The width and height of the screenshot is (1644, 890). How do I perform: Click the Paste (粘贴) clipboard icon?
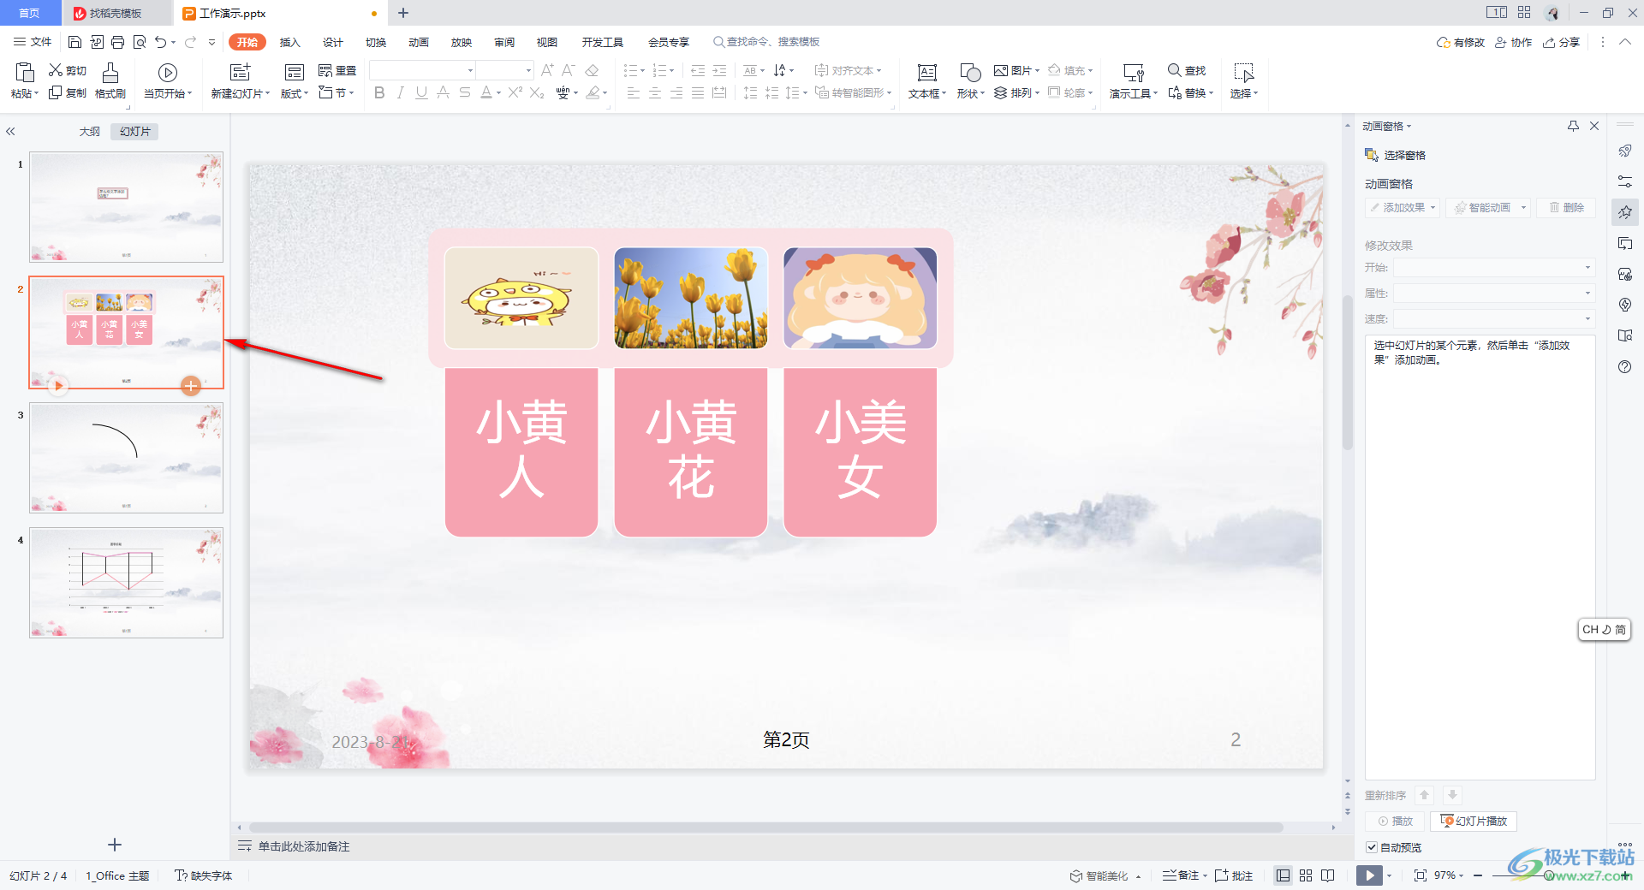[25, 73]
